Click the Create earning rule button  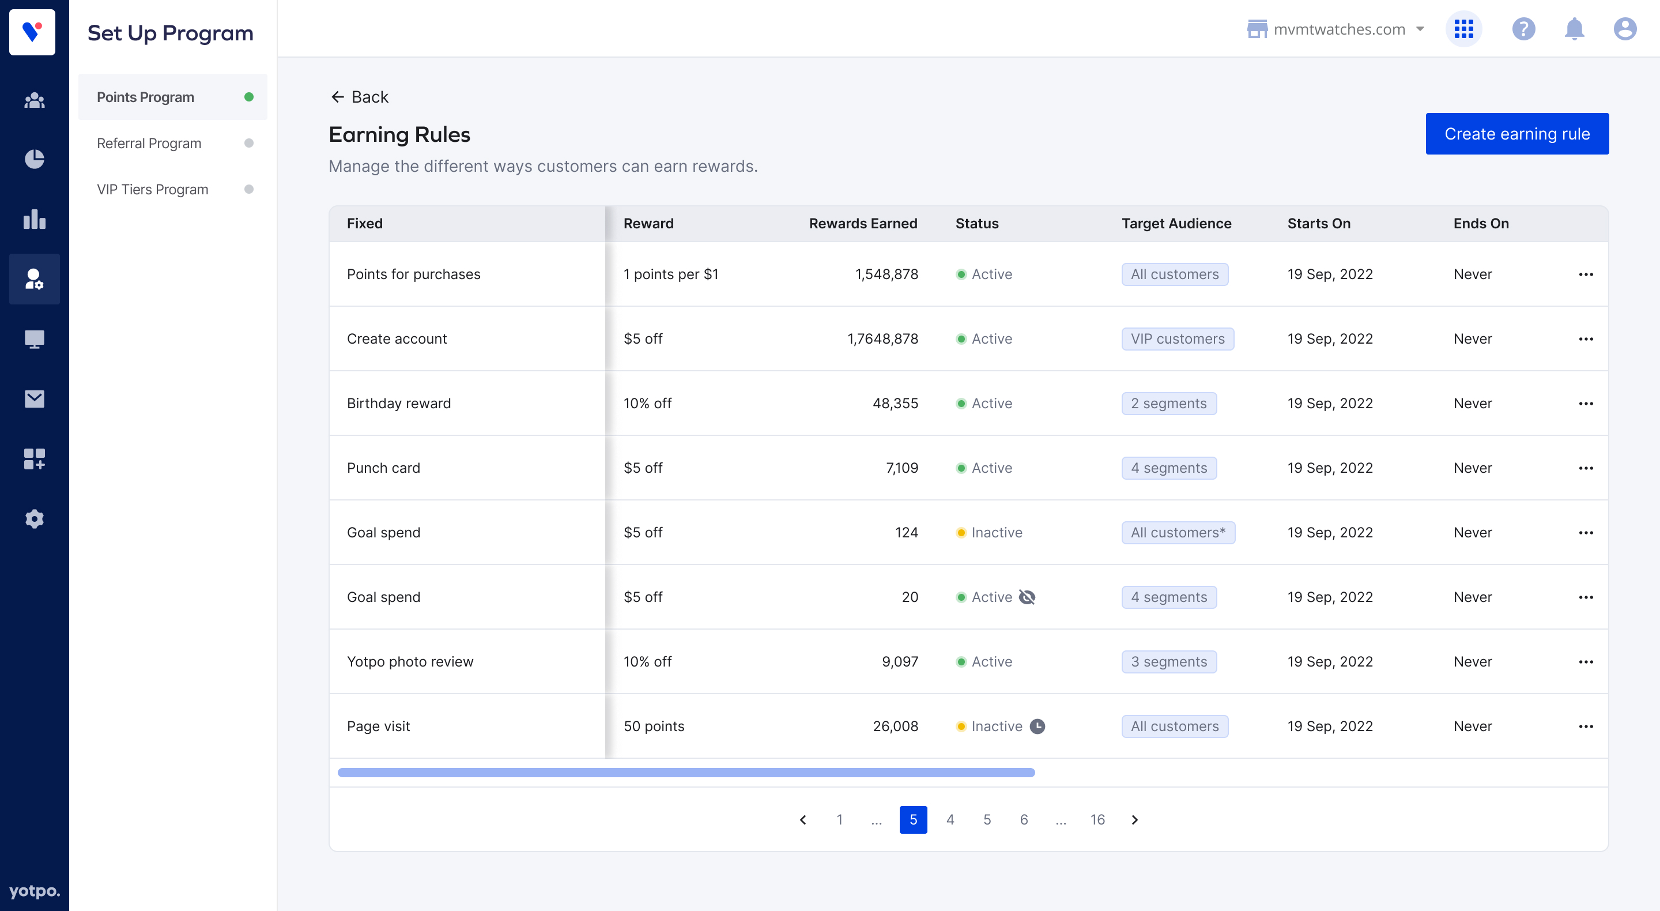point(1516,134)
